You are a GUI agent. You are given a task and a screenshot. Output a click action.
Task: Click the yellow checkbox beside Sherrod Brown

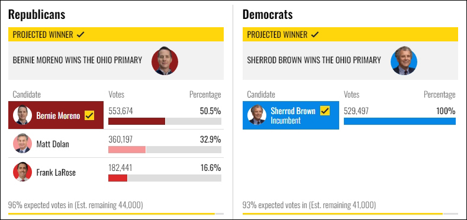[325, 111]
